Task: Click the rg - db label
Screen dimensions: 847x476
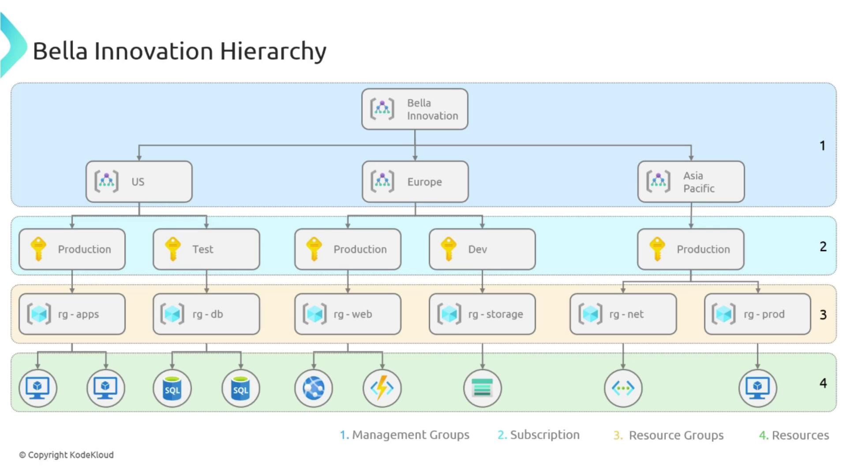Action: (x=208, y=314)
